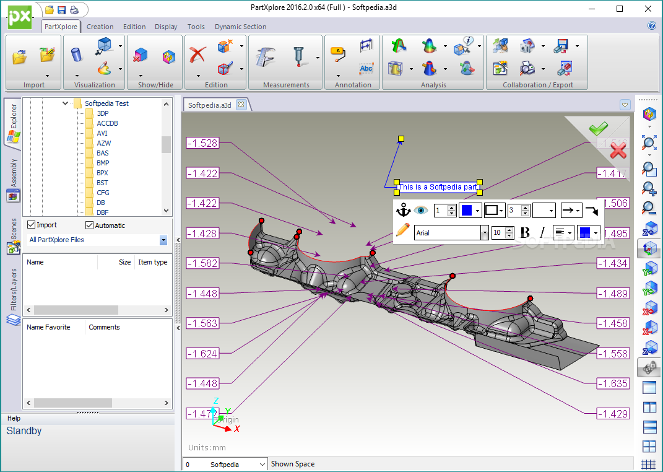Click the anchor icon in annotation toolbar
Image resolution: width=663 pixels, height=472 pixels.
tap(403, 210)
